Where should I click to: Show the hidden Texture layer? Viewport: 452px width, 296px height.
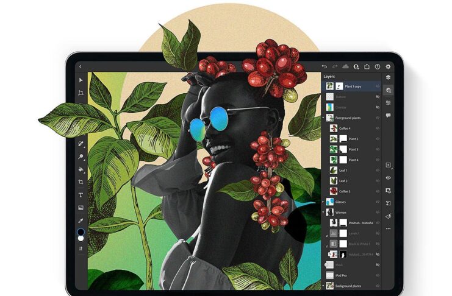click(378, 97)
